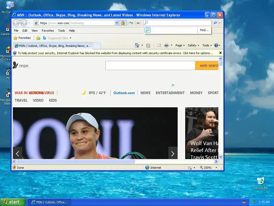Select the MSN browser tab
The width and height of the screenshot is (274, 206).
tap(53, 46)
